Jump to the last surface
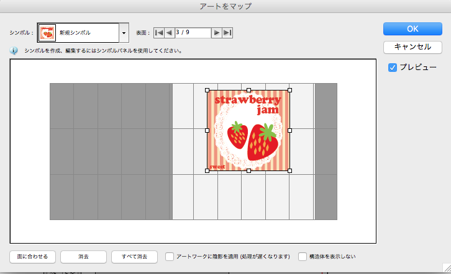The width and height of the screenshot is (451, 274). (227, 33)
